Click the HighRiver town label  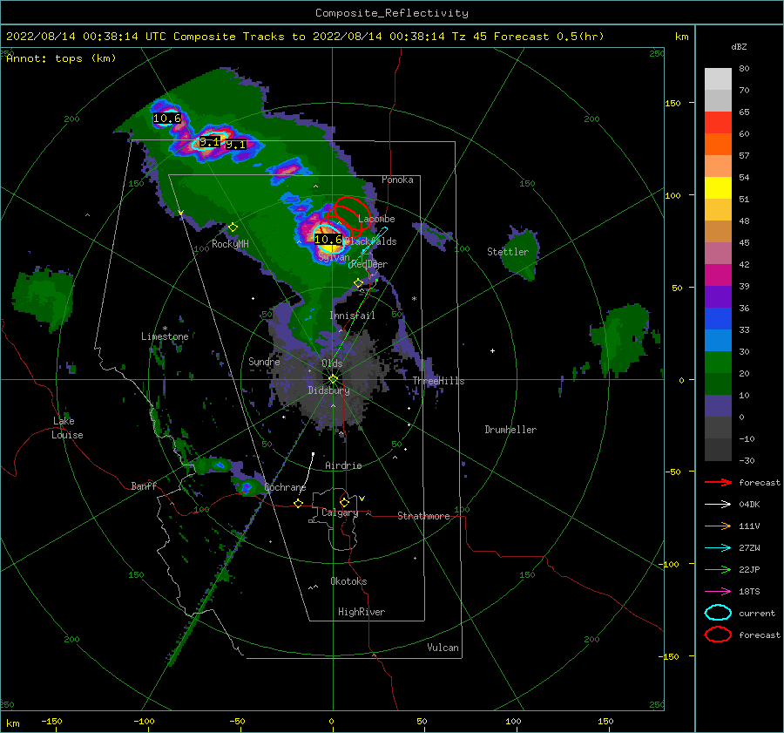(x=362, y=612)
